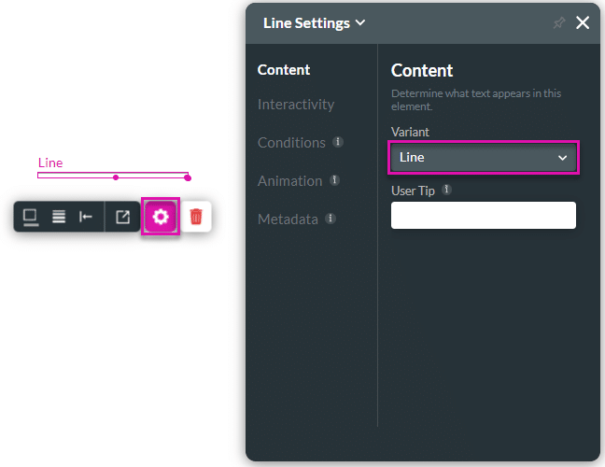Go to the Animation section
The width and height of the screenshot is (605, 467).
coord(289,181)
